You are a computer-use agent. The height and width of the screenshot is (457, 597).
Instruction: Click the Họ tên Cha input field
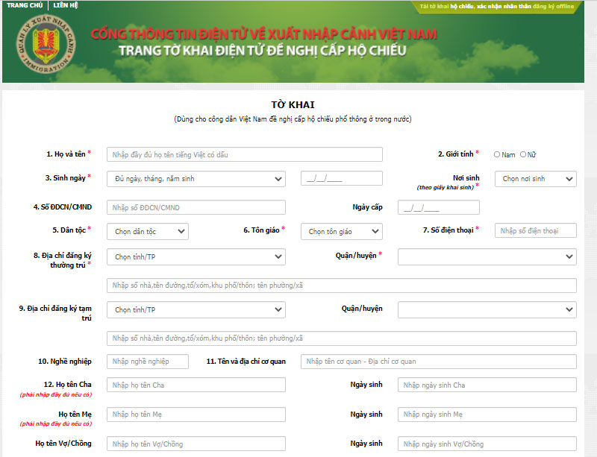(196, 385)
